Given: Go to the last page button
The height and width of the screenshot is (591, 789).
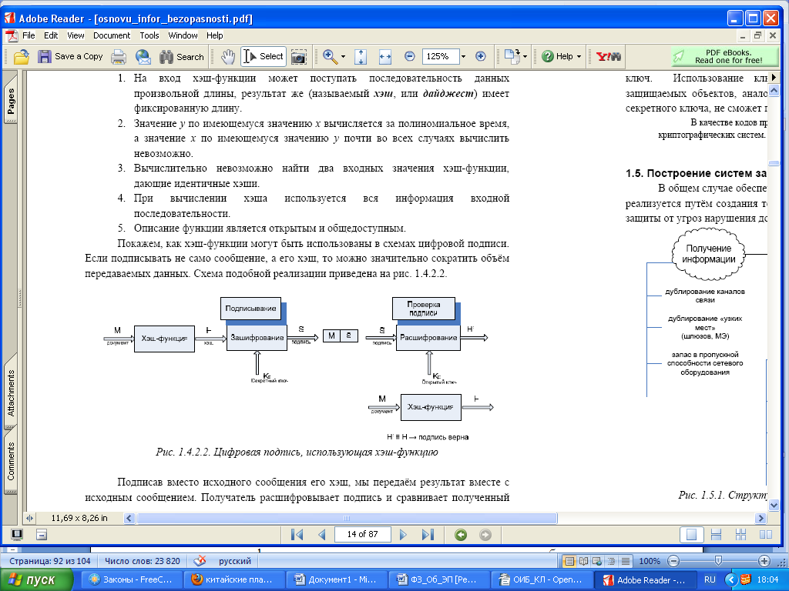Looking at the screenshot, I should 428,534.
